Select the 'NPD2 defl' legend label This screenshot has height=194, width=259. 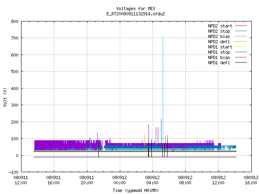[219, 42]
